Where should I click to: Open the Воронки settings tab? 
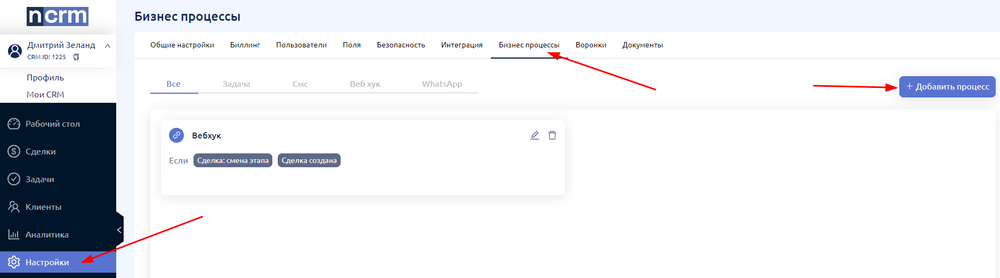coord(591,45)
